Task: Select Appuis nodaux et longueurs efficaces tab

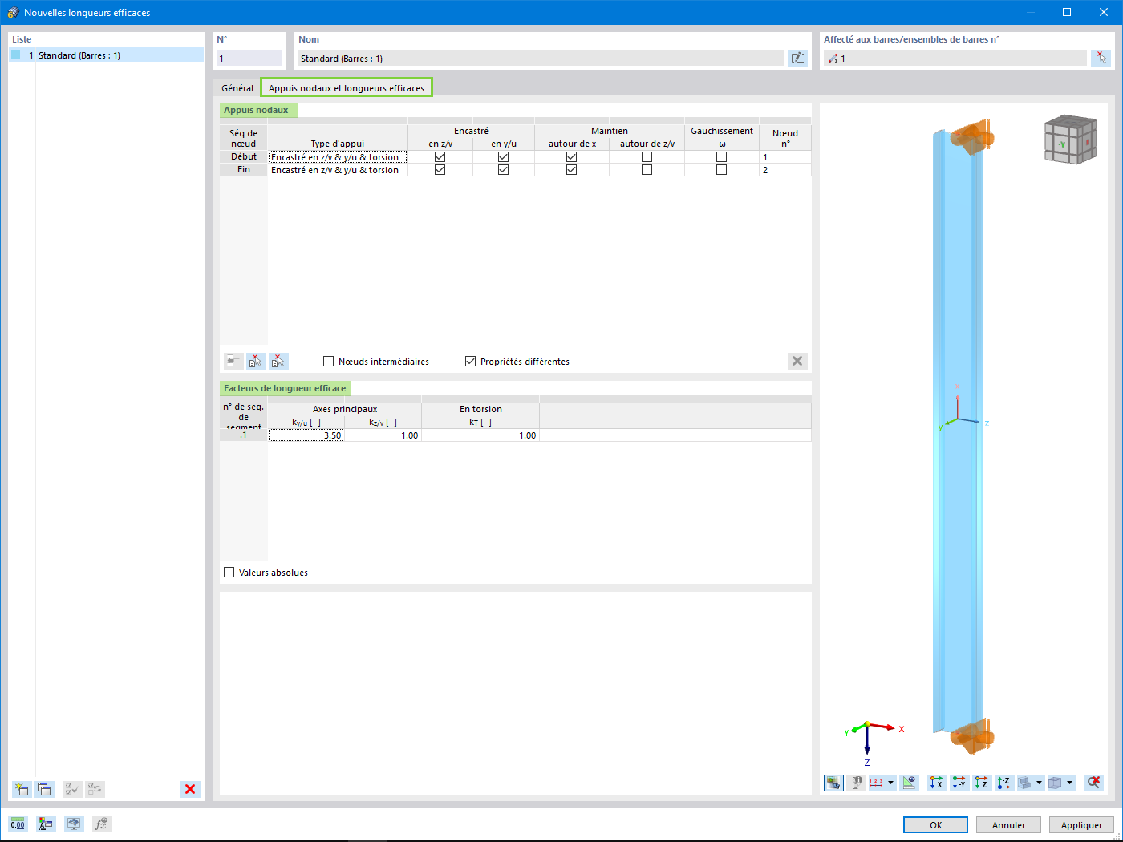Action: pos(347,88)
